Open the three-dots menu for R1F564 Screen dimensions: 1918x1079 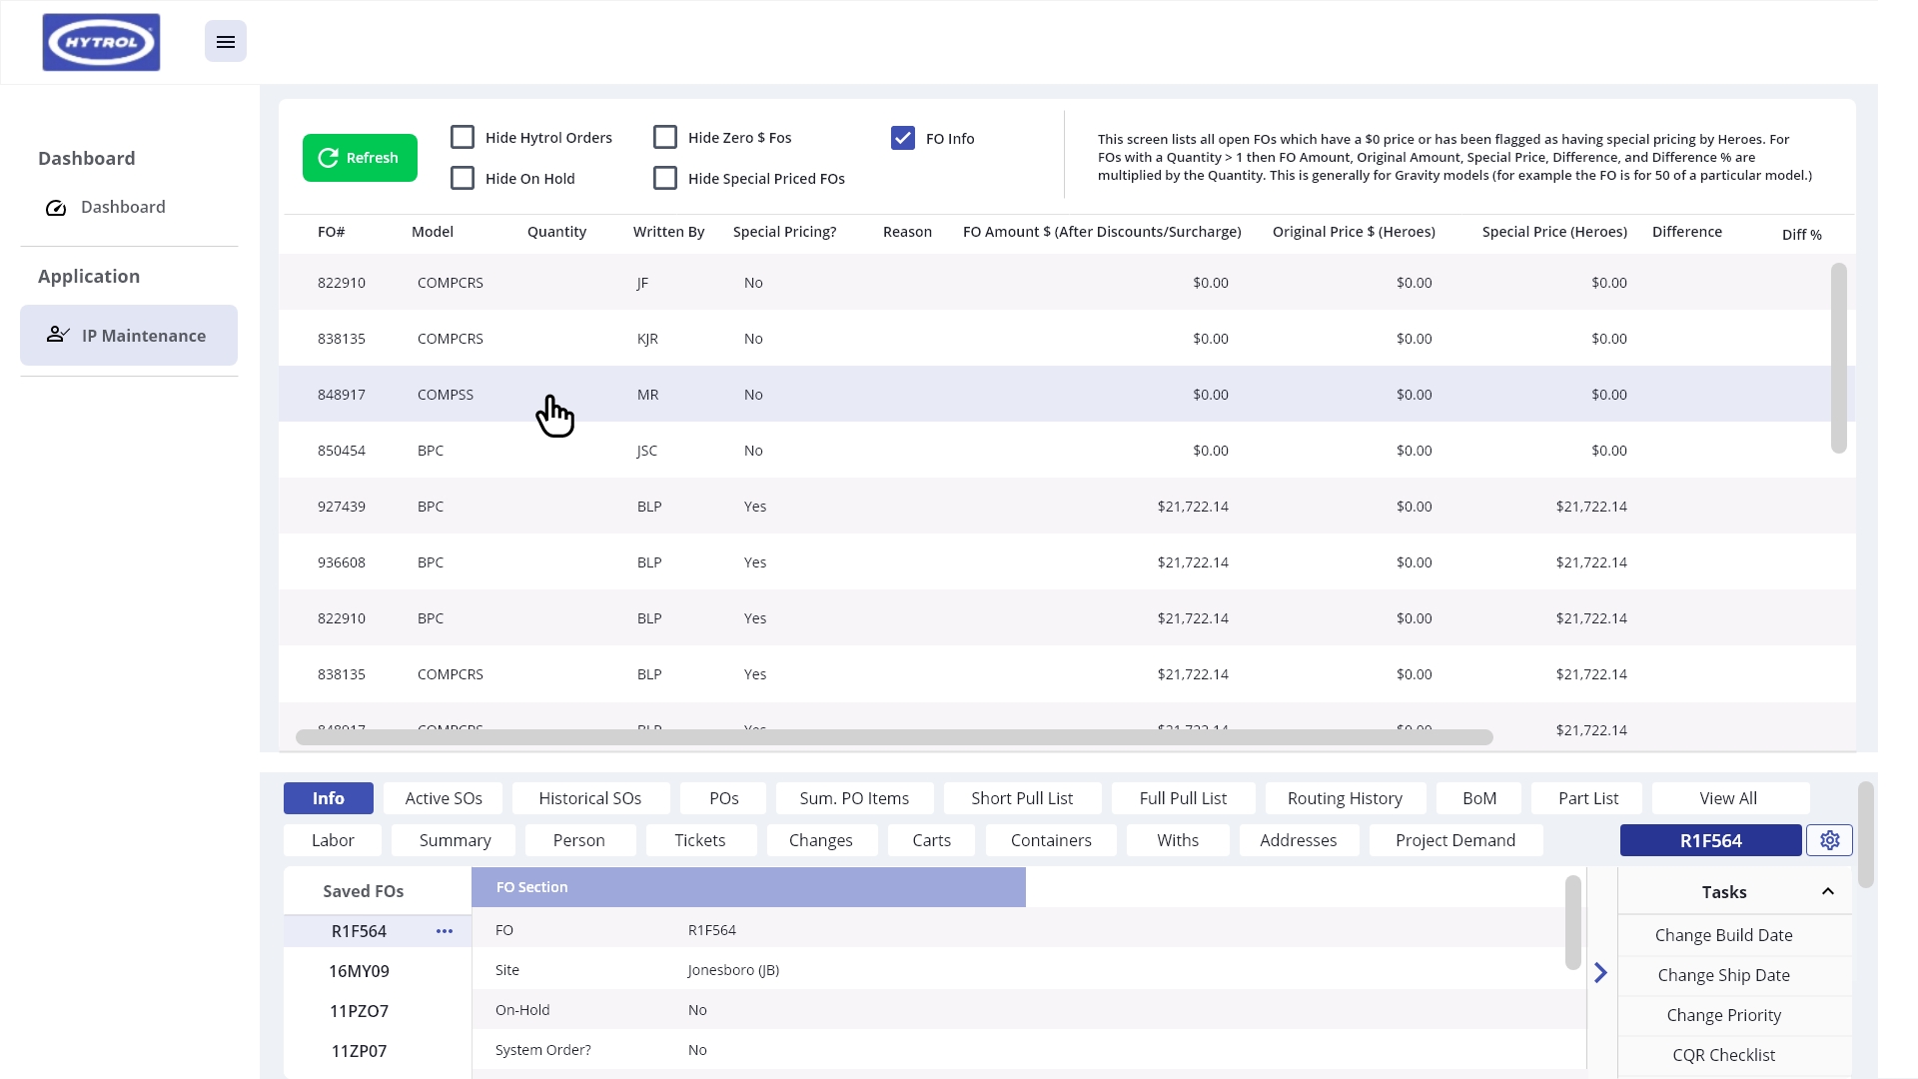pyautogui.click(x=445, y=931)
